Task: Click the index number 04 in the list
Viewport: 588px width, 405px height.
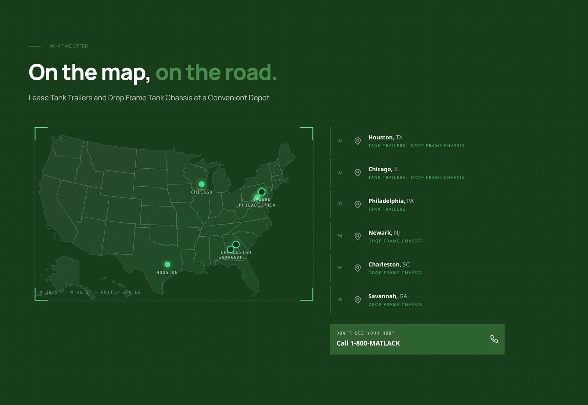Action: click(x=340, y=236)
